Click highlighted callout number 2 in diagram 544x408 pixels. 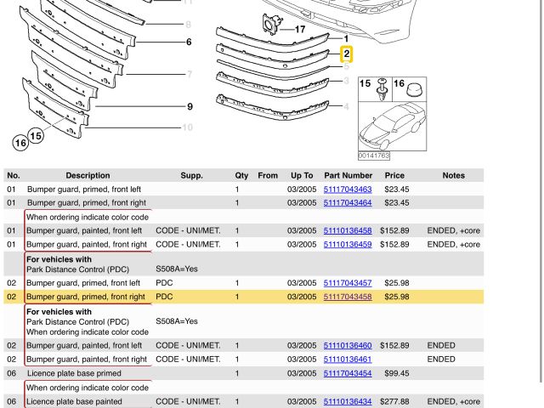[346, 54]
